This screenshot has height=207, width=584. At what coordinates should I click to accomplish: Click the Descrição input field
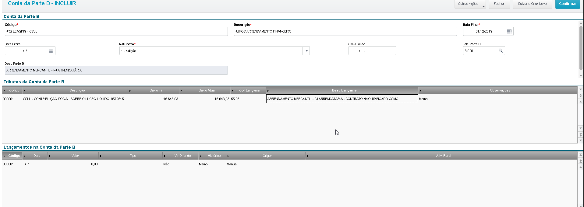point(345,31)
